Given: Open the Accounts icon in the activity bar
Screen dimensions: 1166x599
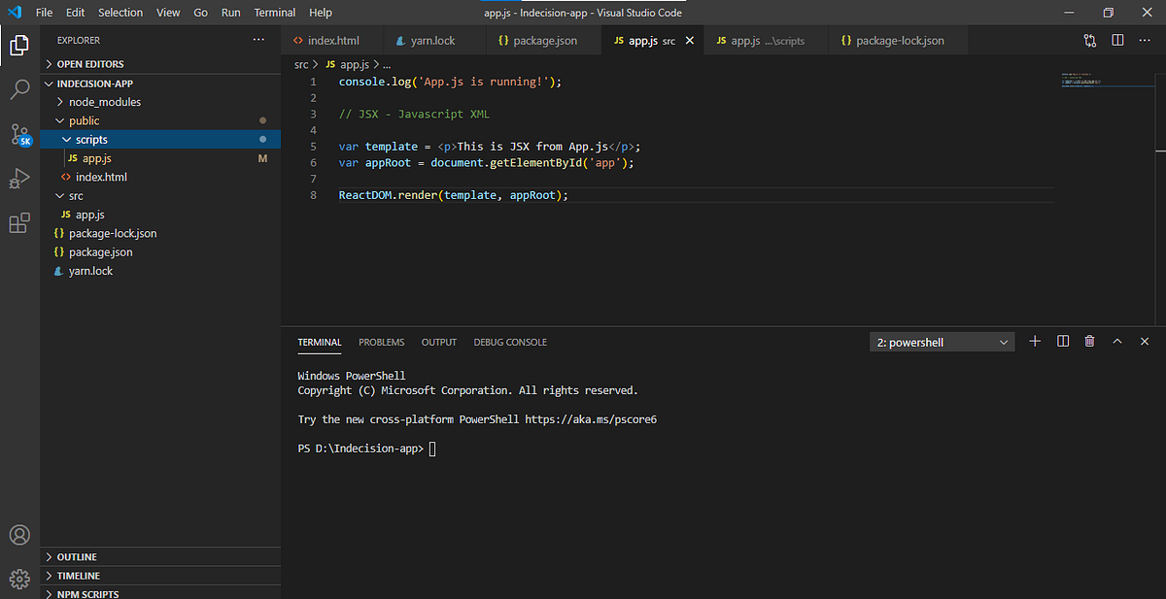Looking at the screenshot, I should pos(20,534).
